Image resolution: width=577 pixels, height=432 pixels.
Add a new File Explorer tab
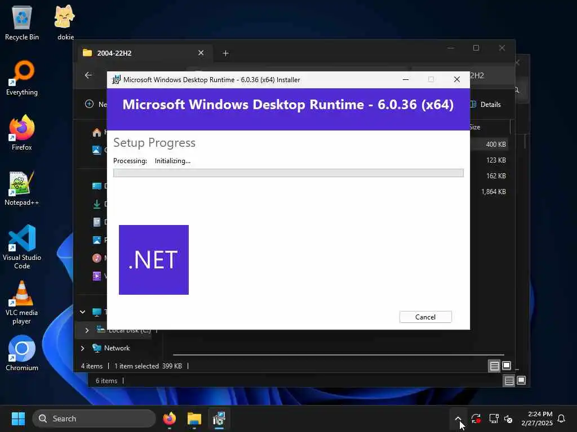click(225, 53)
